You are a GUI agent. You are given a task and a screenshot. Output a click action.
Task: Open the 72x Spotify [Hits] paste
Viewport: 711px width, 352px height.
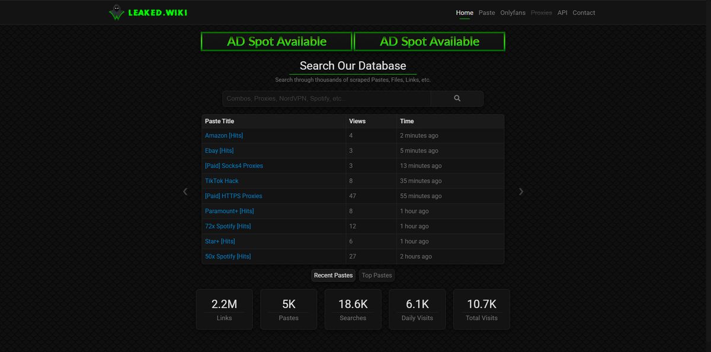228,226
